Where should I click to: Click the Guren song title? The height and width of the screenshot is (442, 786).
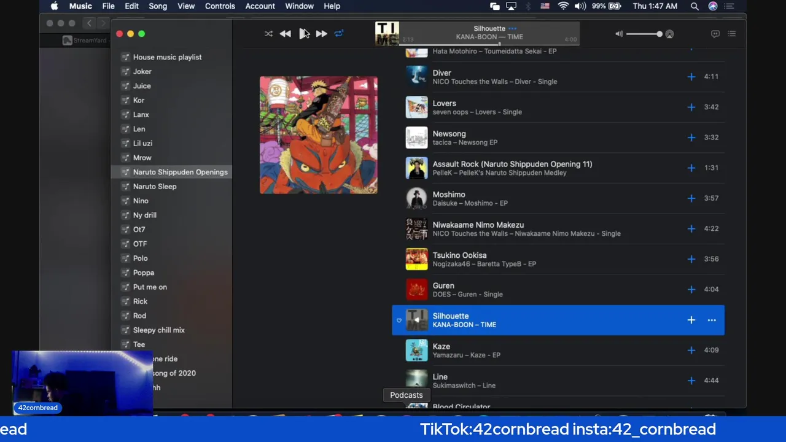443,285
